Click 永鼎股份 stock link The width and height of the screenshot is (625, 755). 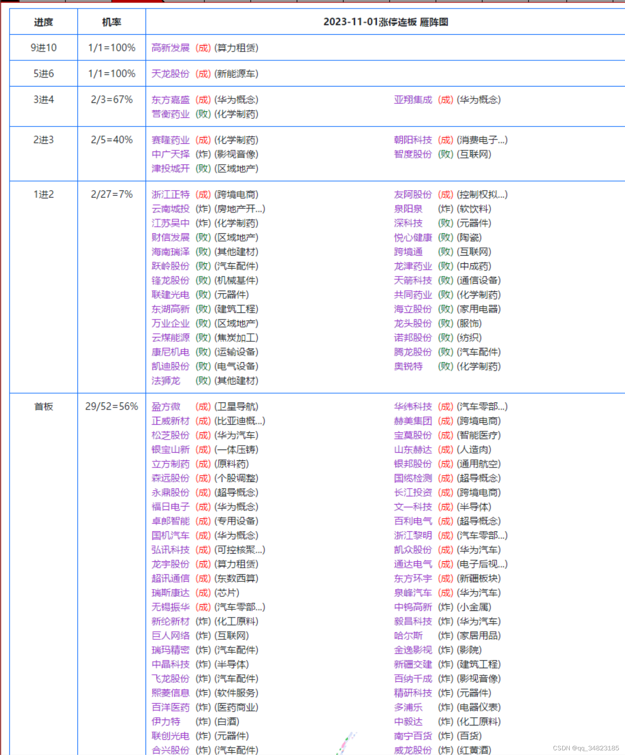(x=170, y=492)
